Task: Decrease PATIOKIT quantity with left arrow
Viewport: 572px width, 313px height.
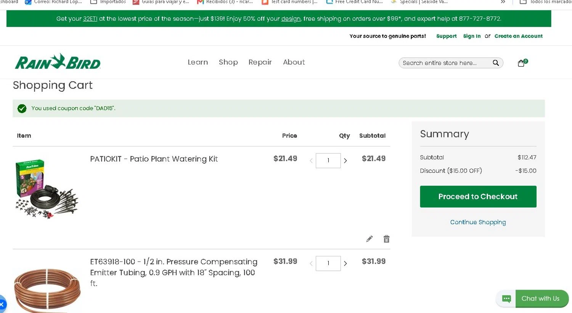Action: click(x=311, y=160)
